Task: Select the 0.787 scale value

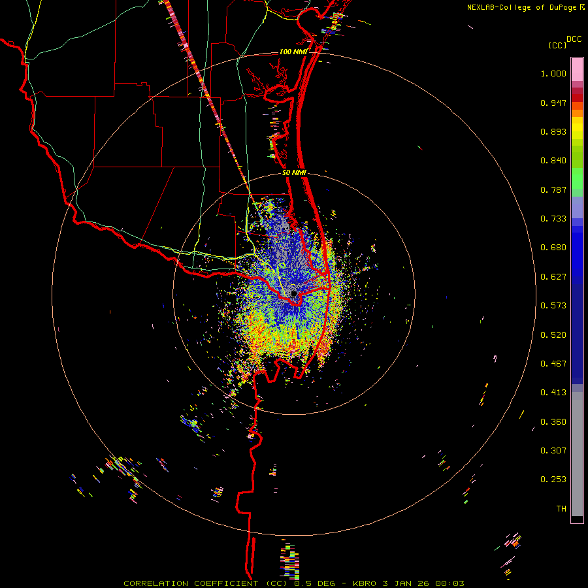Action: [553, 189]
